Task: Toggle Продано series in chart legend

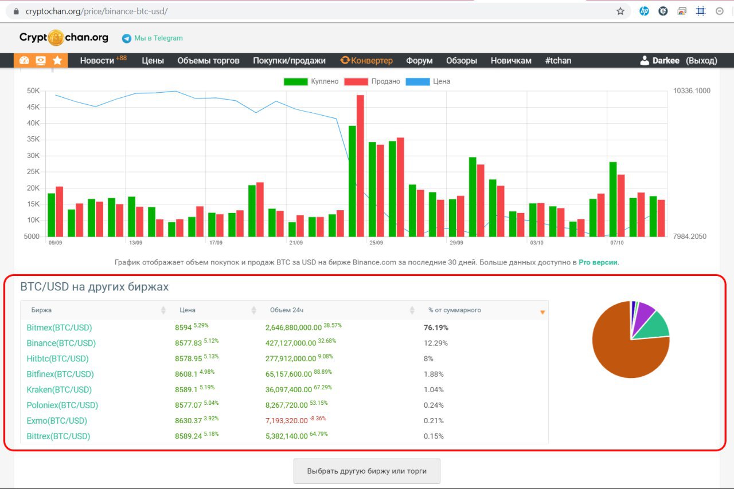Action: (x=372, y=81)
